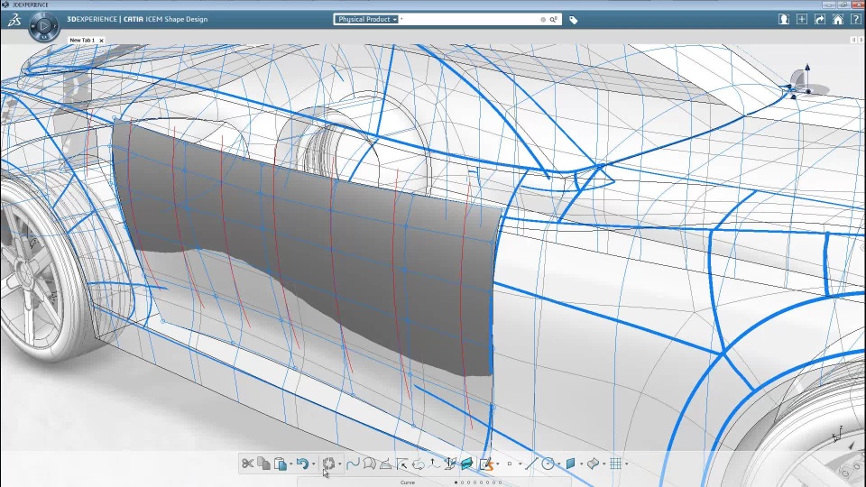The height and width of the screenshot is (487, 866).
Task: Select the blue 3D curve tool
Action: click(353, 464)
